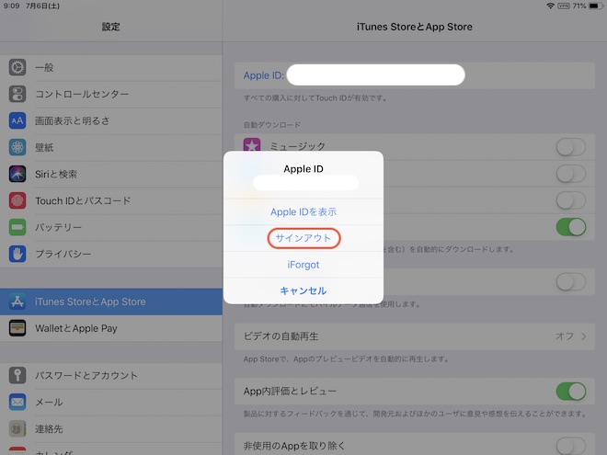This screenshot has height=455, width=607.
Task: Tap the time display in status bar
Action: (x=11, y=6)
